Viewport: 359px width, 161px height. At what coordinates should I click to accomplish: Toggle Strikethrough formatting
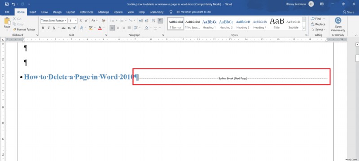click(x=63, y=28)
